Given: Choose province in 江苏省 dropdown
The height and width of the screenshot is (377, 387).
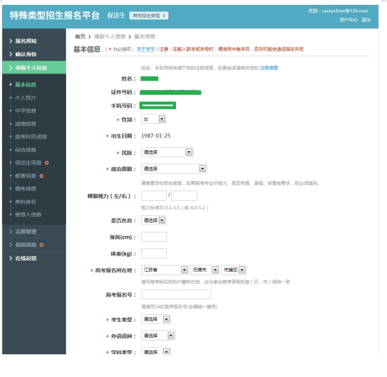Looking at the screenshot, I should tap(164, 270).
